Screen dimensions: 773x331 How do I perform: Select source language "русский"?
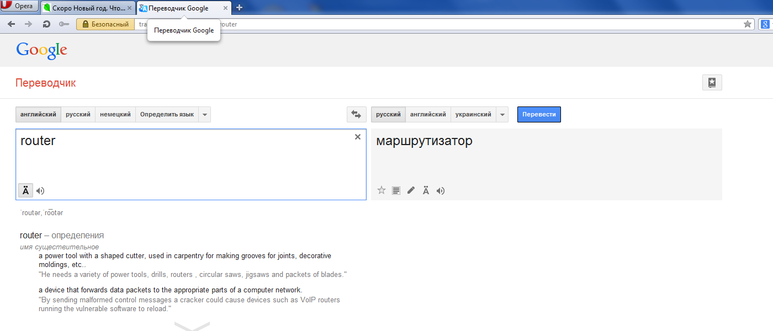[78, 115]
